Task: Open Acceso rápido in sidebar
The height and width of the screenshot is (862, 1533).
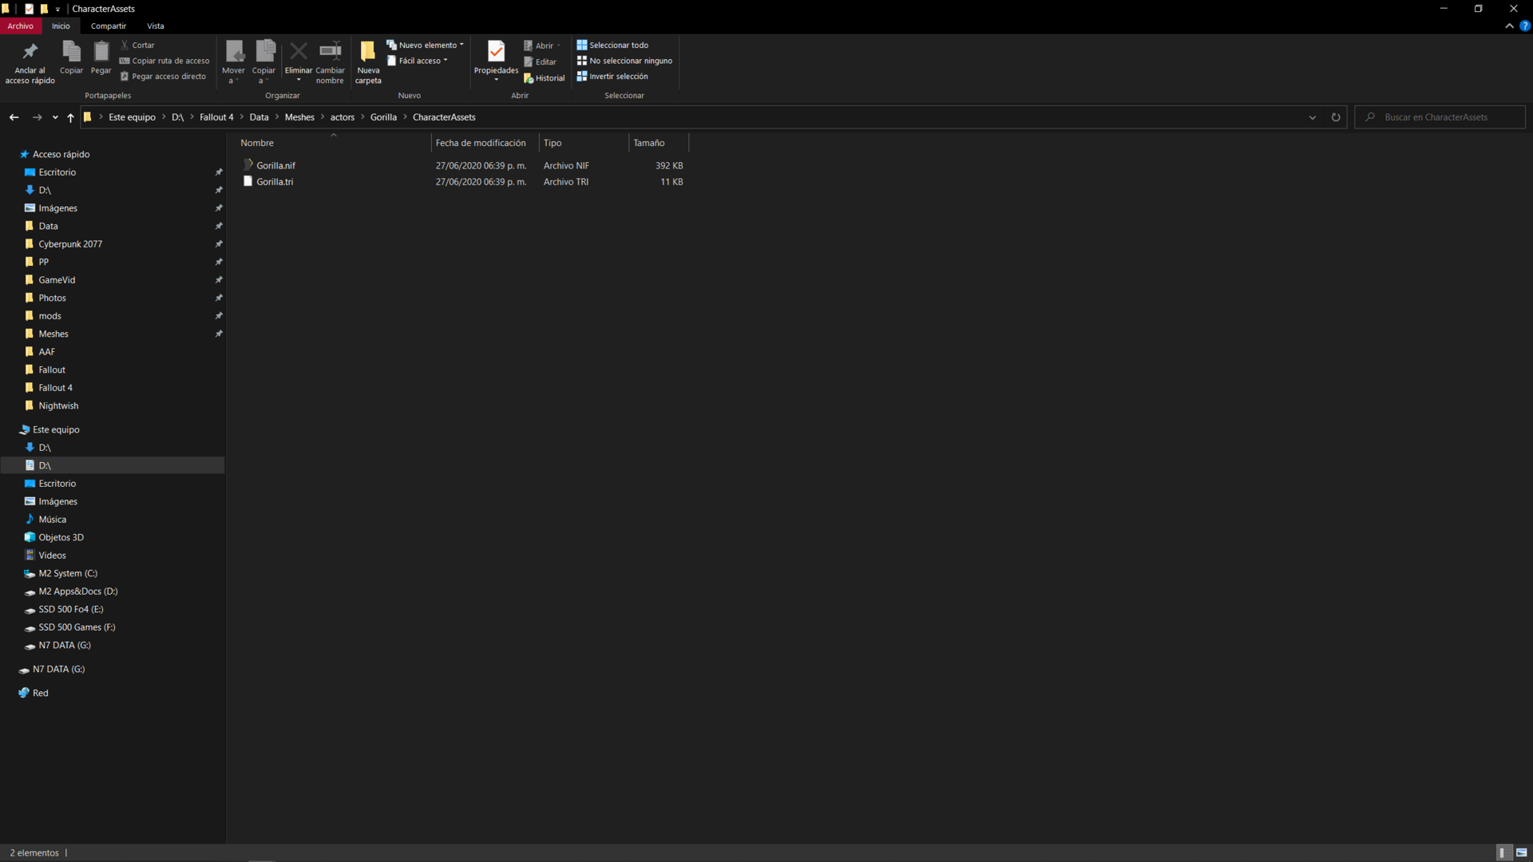Action: tap(61, 154)
